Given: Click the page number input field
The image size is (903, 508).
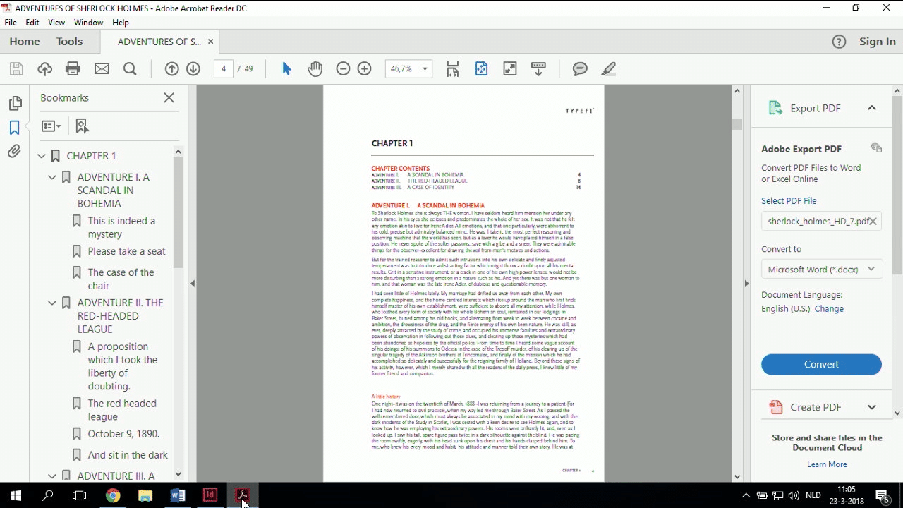Looking at the screenshot, I should pos(224,68).
